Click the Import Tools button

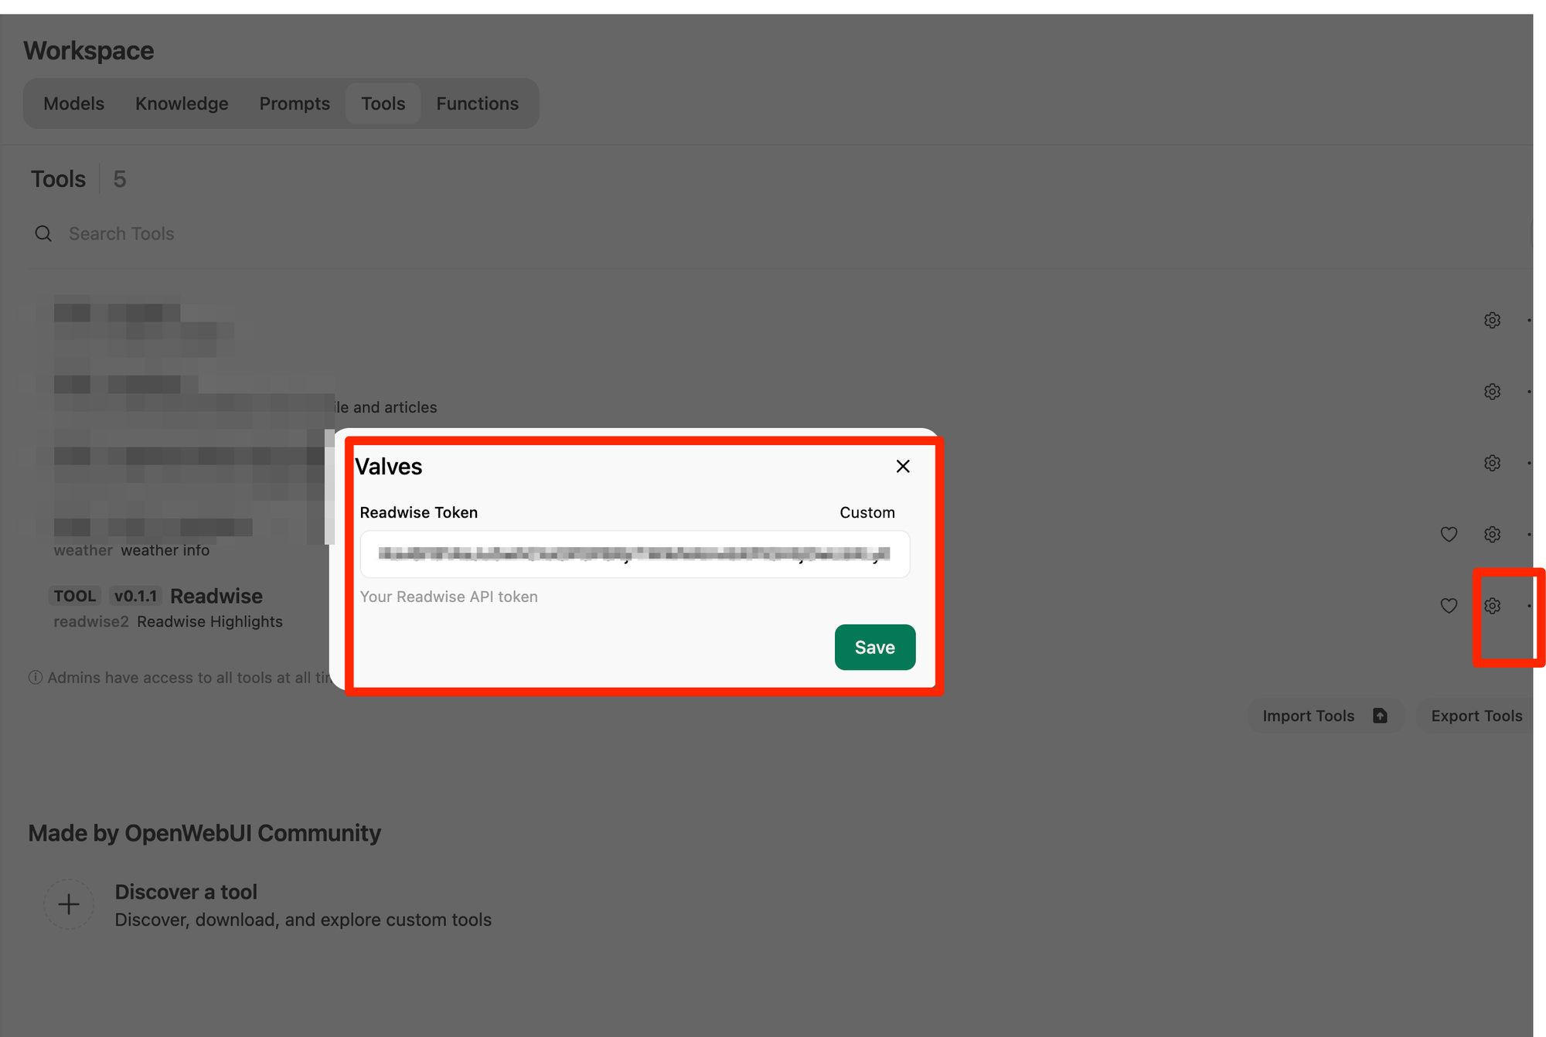[1324, 716]
